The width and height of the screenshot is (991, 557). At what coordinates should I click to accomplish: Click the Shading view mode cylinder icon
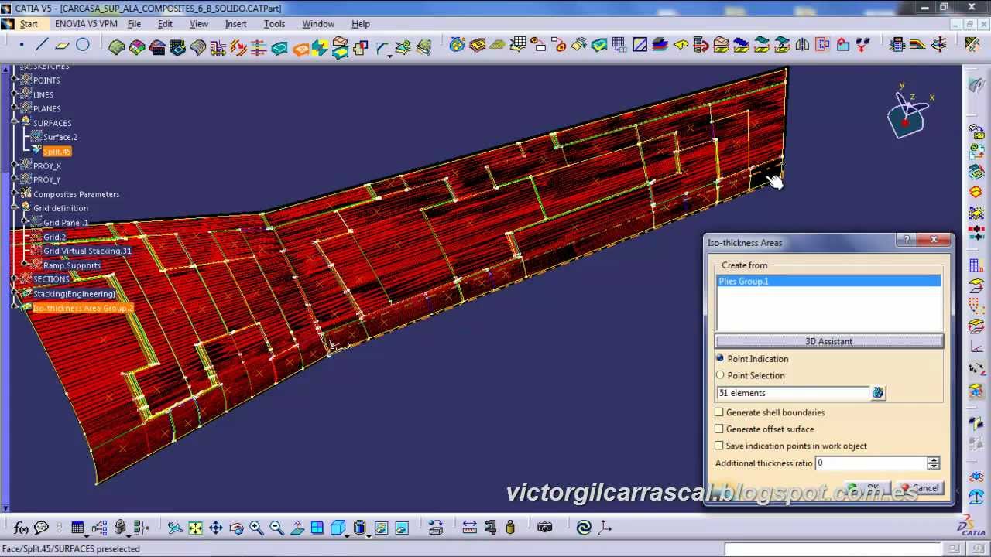point(359,528)
